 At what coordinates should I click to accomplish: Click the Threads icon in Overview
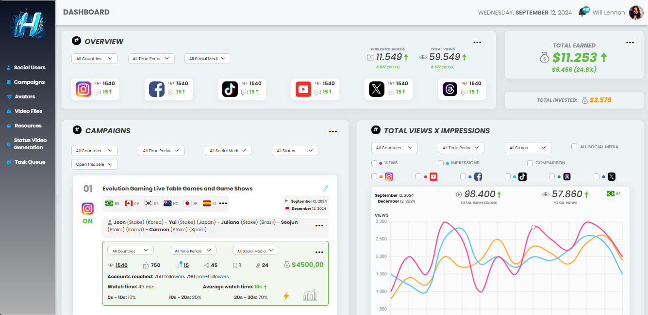pyautogui.click(x=450, y=89)
